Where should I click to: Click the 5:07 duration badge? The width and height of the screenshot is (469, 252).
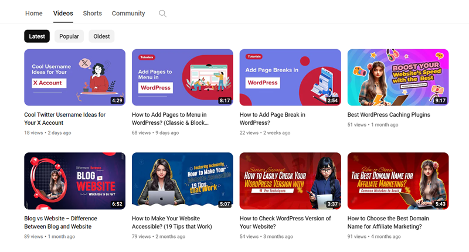pyautogui.click(x=225, y=204)
